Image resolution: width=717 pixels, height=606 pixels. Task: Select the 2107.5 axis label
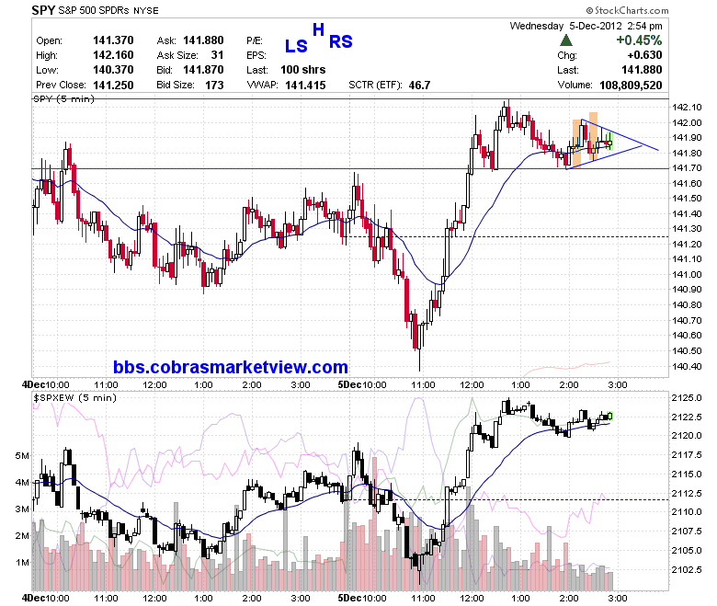687,531
